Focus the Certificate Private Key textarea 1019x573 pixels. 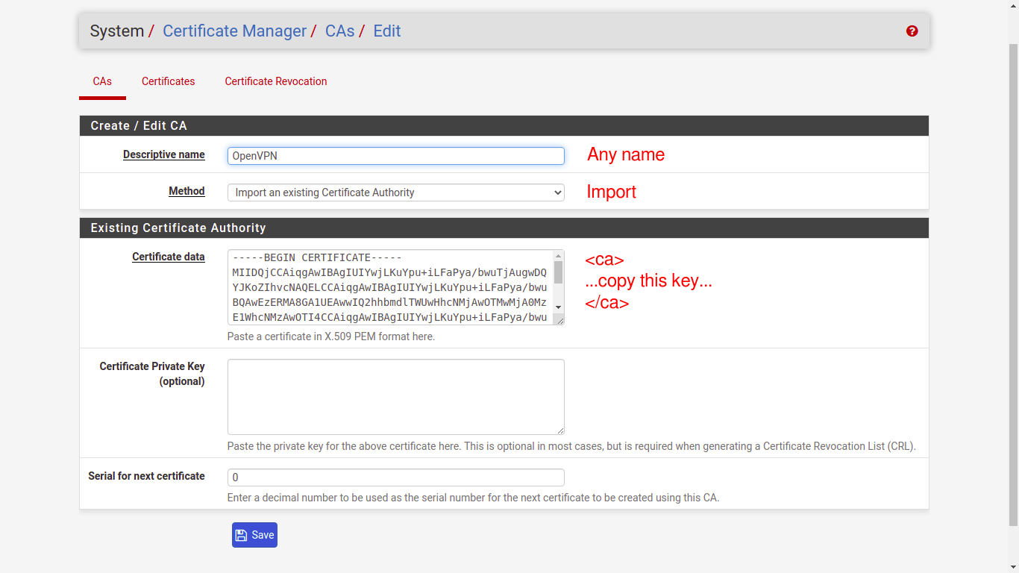395,396
